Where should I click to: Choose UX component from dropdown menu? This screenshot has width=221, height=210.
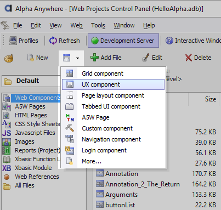[113, 84]
